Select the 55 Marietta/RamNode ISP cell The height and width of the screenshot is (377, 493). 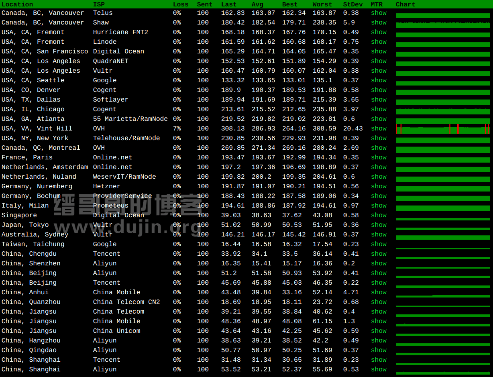tap(130, 119)
